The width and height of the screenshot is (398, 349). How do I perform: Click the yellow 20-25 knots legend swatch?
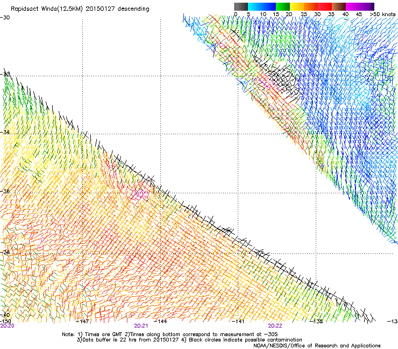pyautogui.click(x=297, y=6)
